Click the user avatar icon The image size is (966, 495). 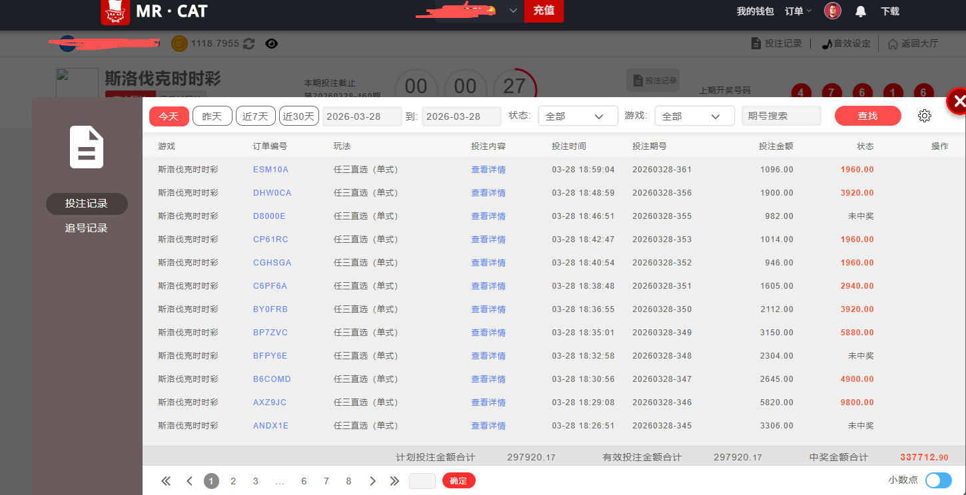click(x=832, y=11)
